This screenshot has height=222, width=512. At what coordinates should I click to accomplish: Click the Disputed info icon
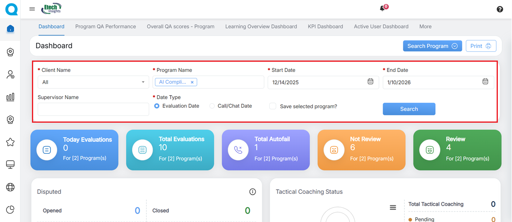click(x=252, y=192)
